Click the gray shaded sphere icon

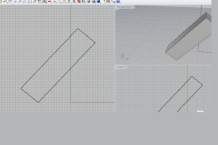point(89,1)
